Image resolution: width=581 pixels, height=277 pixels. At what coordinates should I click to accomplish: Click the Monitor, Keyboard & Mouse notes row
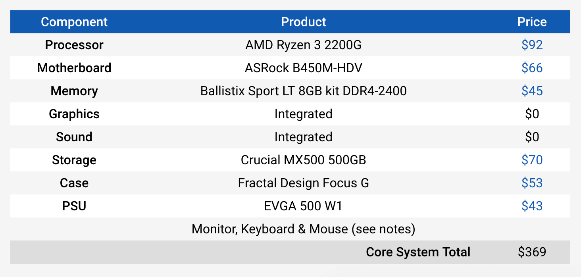coord(303,229)
